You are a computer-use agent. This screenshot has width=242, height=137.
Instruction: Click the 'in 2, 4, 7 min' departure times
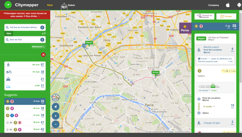(x=228, y=71)
